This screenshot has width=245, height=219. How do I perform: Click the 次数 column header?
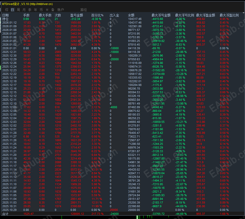[x=58, y=15]
